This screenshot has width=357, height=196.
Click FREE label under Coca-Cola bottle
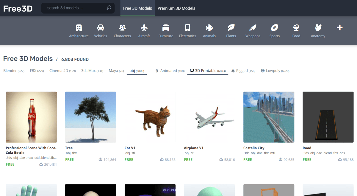coord(10,164)
